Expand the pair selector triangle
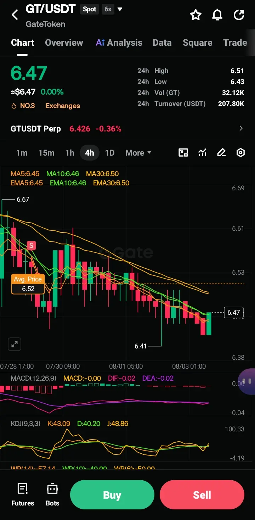Screen dimensions: 255x520 click(x=120, y=9)
